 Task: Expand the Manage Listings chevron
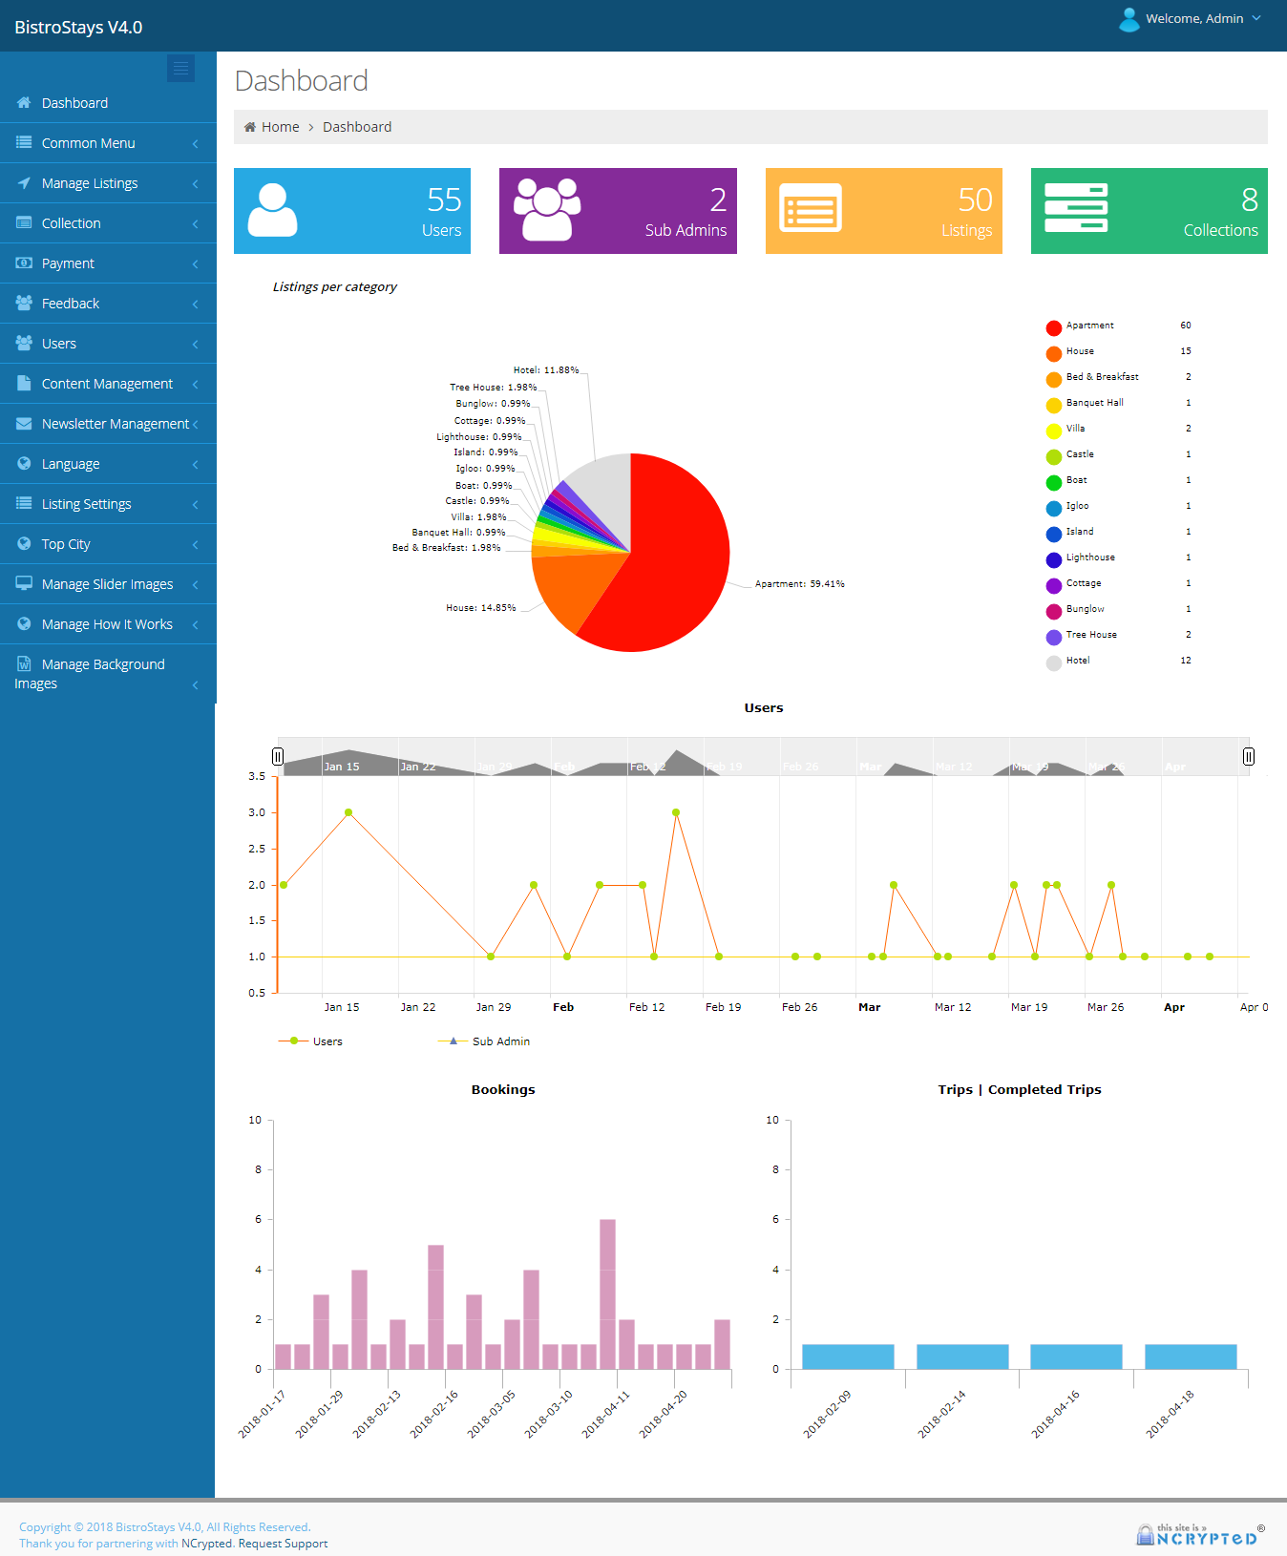point(196,183)
